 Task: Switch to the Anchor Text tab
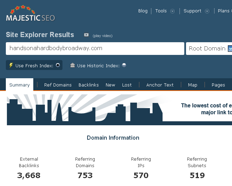point(160,85)
